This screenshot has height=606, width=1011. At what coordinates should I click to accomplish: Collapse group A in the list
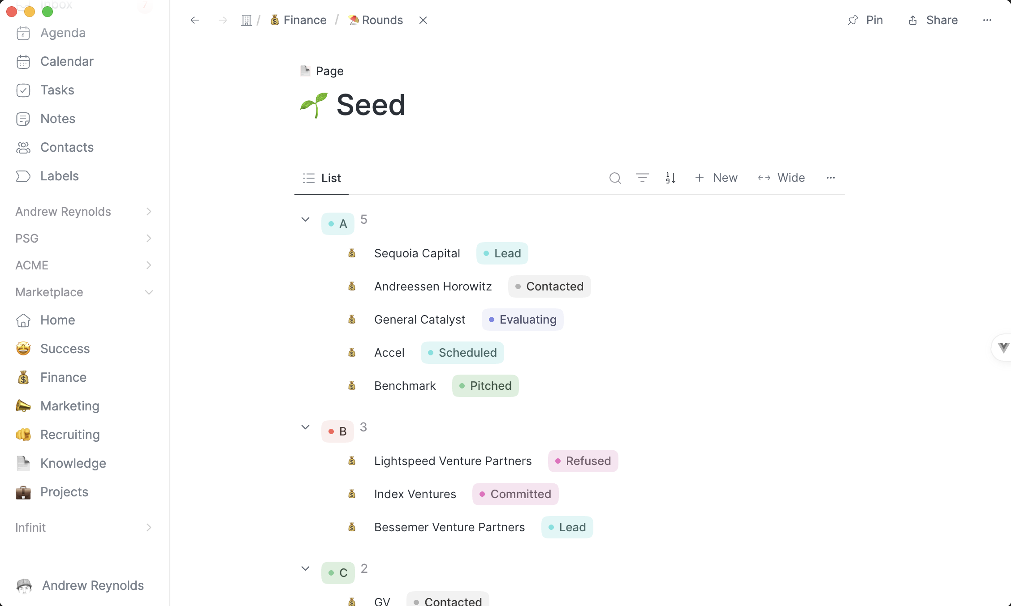click(306, 219)
